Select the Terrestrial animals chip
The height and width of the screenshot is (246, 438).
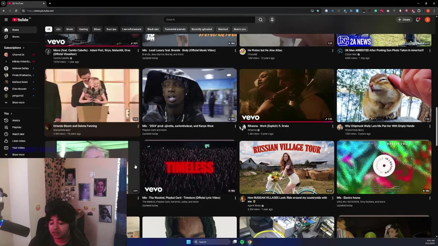175,29
